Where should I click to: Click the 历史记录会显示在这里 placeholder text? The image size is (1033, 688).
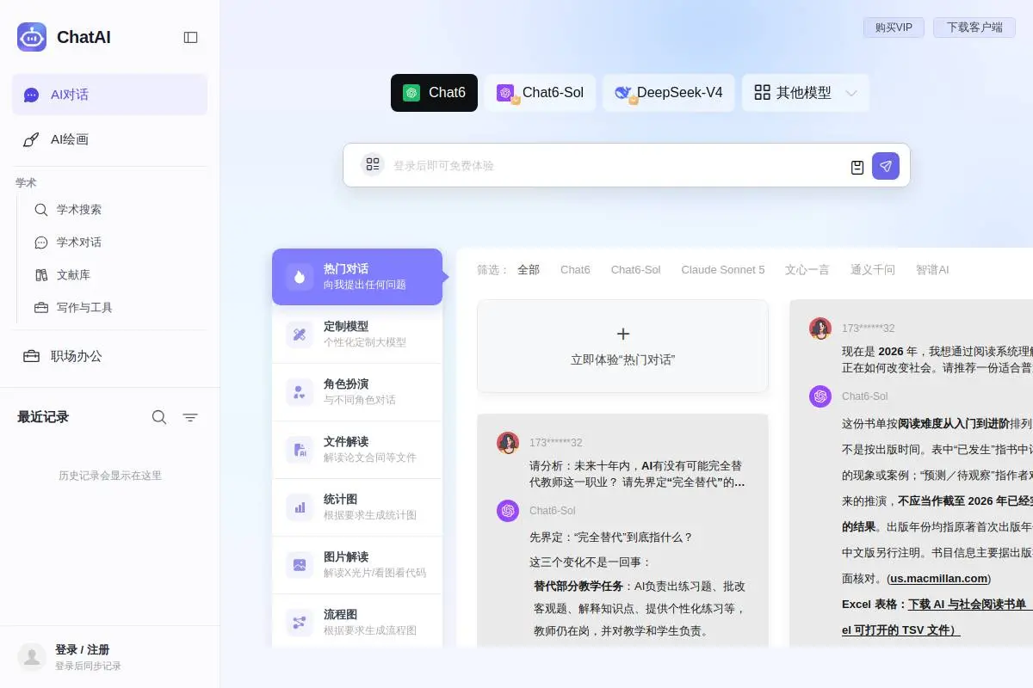(110, 476)
